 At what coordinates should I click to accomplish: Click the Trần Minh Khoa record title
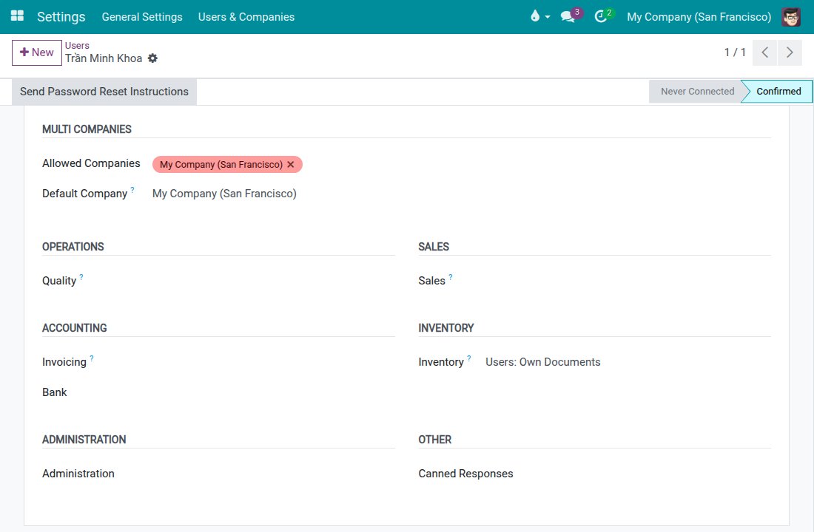click(104, 58)
